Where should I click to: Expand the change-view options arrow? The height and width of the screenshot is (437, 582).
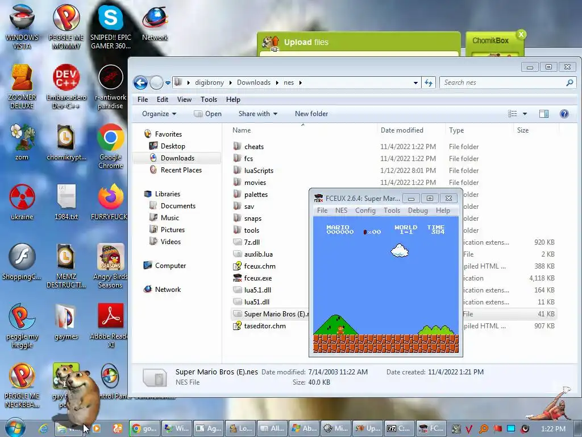(525, 114)
